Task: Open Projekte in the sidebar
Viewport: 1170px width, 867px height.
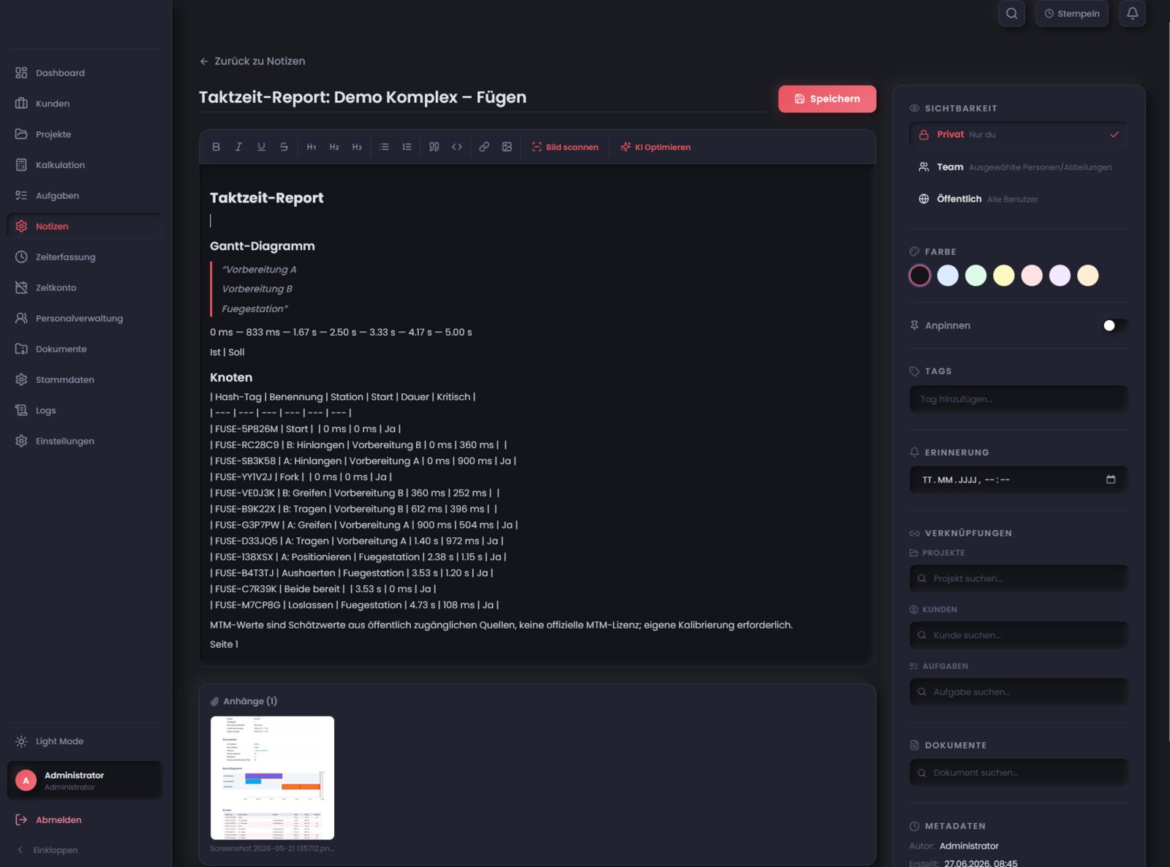Action: tap(85, 135)
